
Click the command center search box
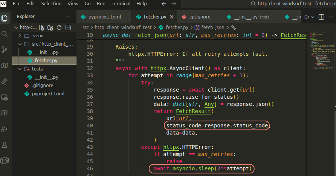(259, 4)
